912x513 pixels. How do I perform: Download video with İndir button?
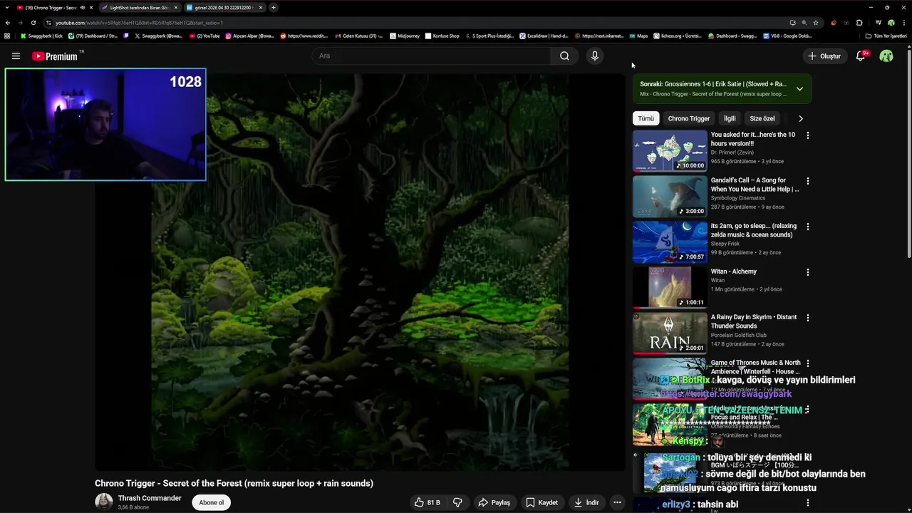pos(586,502)
